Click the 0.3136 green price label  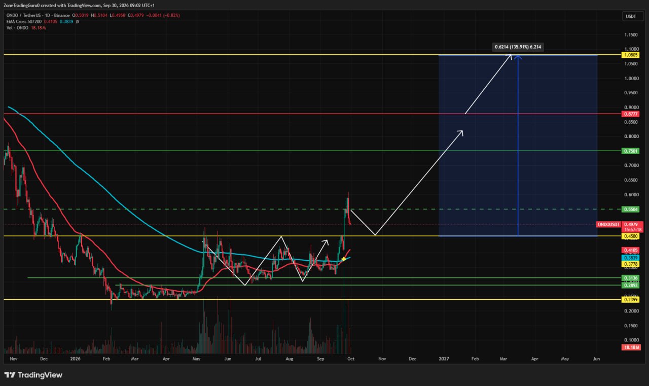630,278
